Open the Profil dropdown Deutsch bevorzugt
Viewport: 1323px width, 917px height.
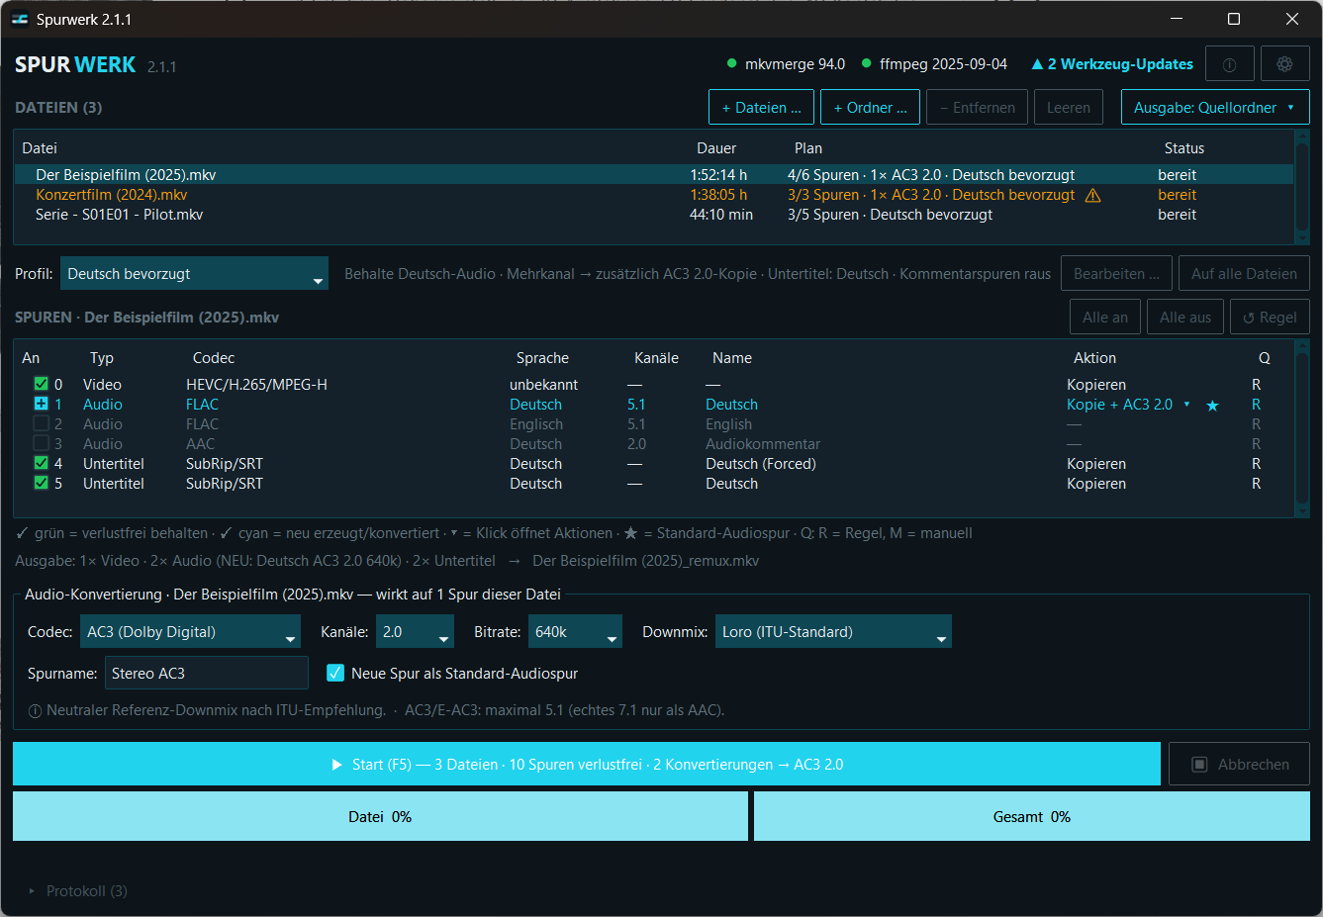[194, 274]
